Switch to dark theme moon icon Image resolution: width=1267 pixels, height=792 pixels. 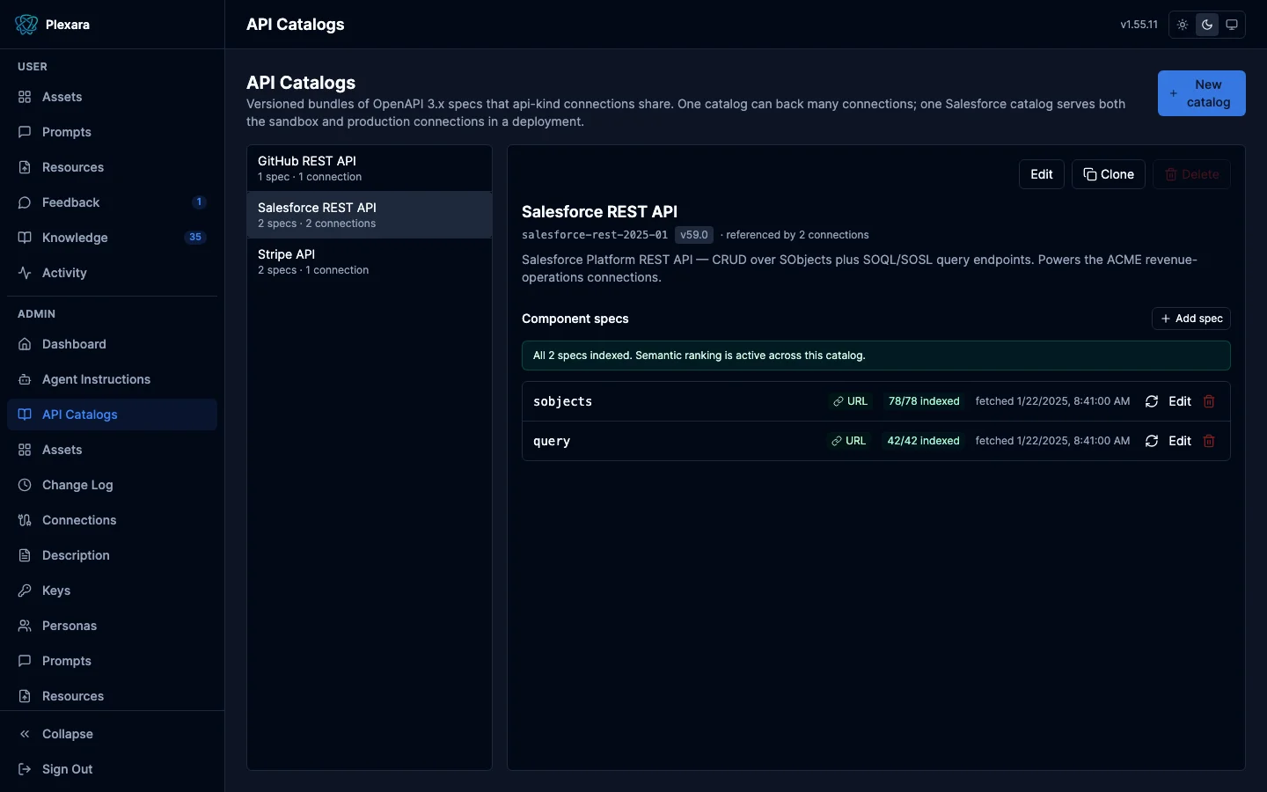pos(1207,25)
